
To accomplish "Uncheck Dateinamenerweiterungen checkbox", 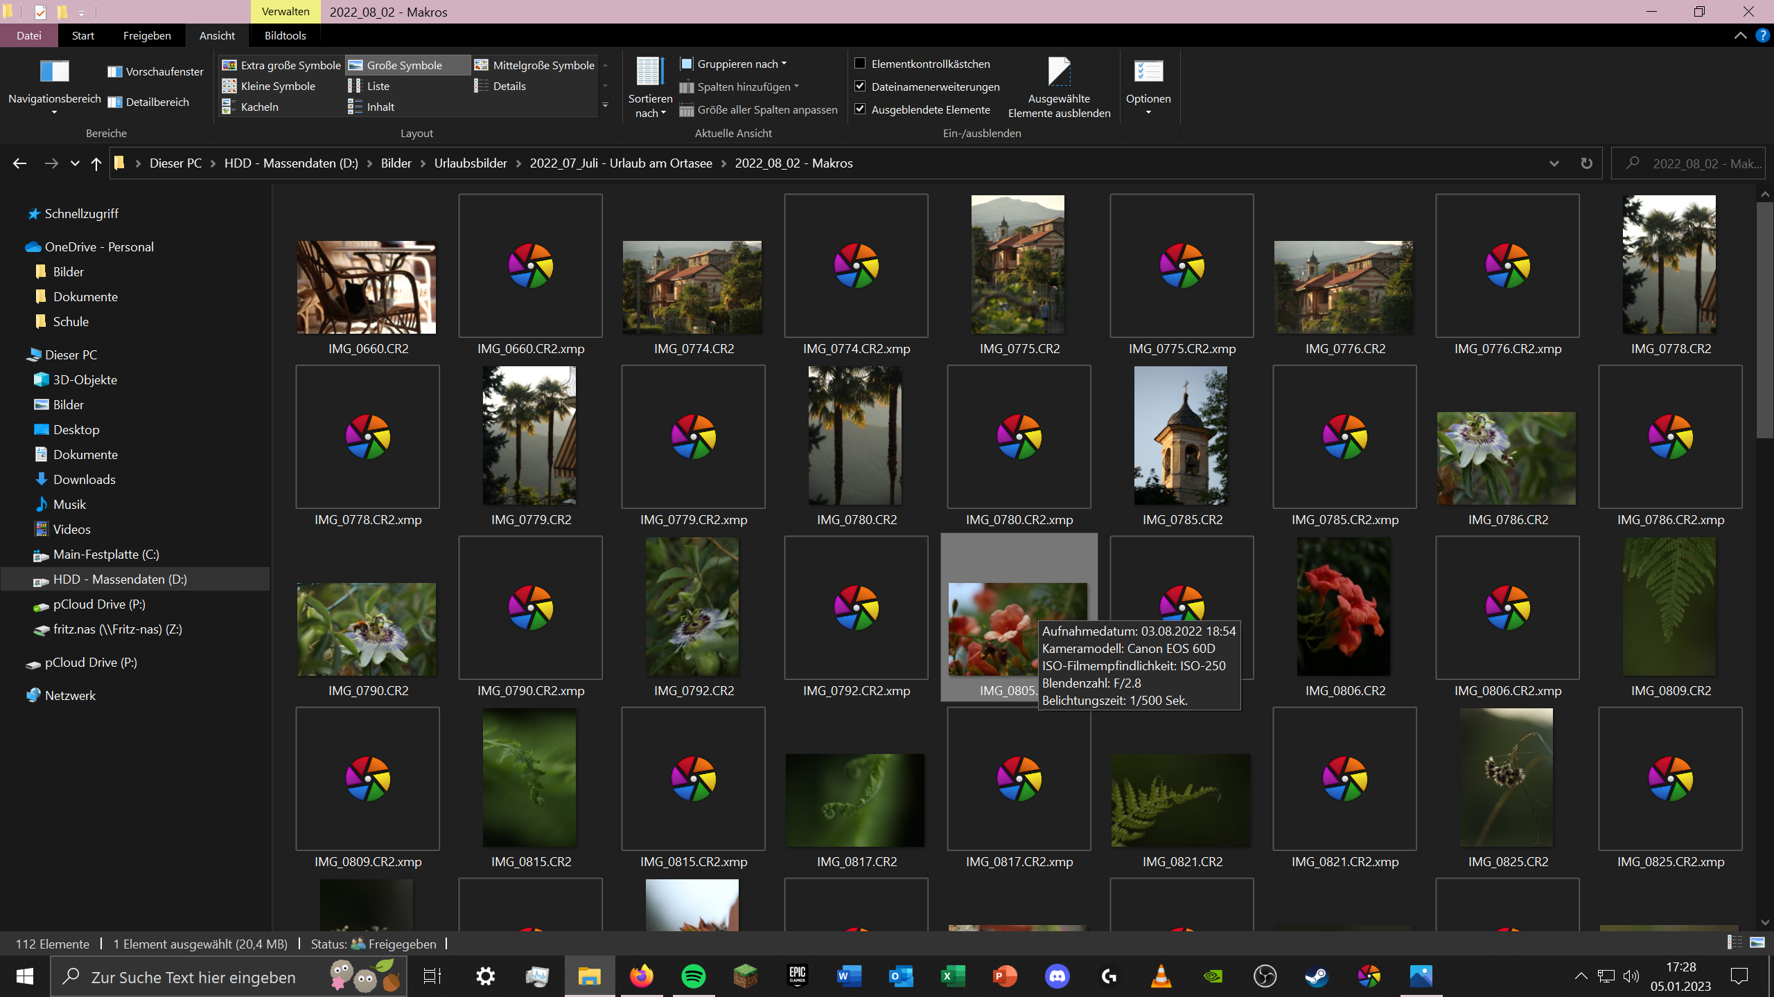I will click(x=860, y=87).
